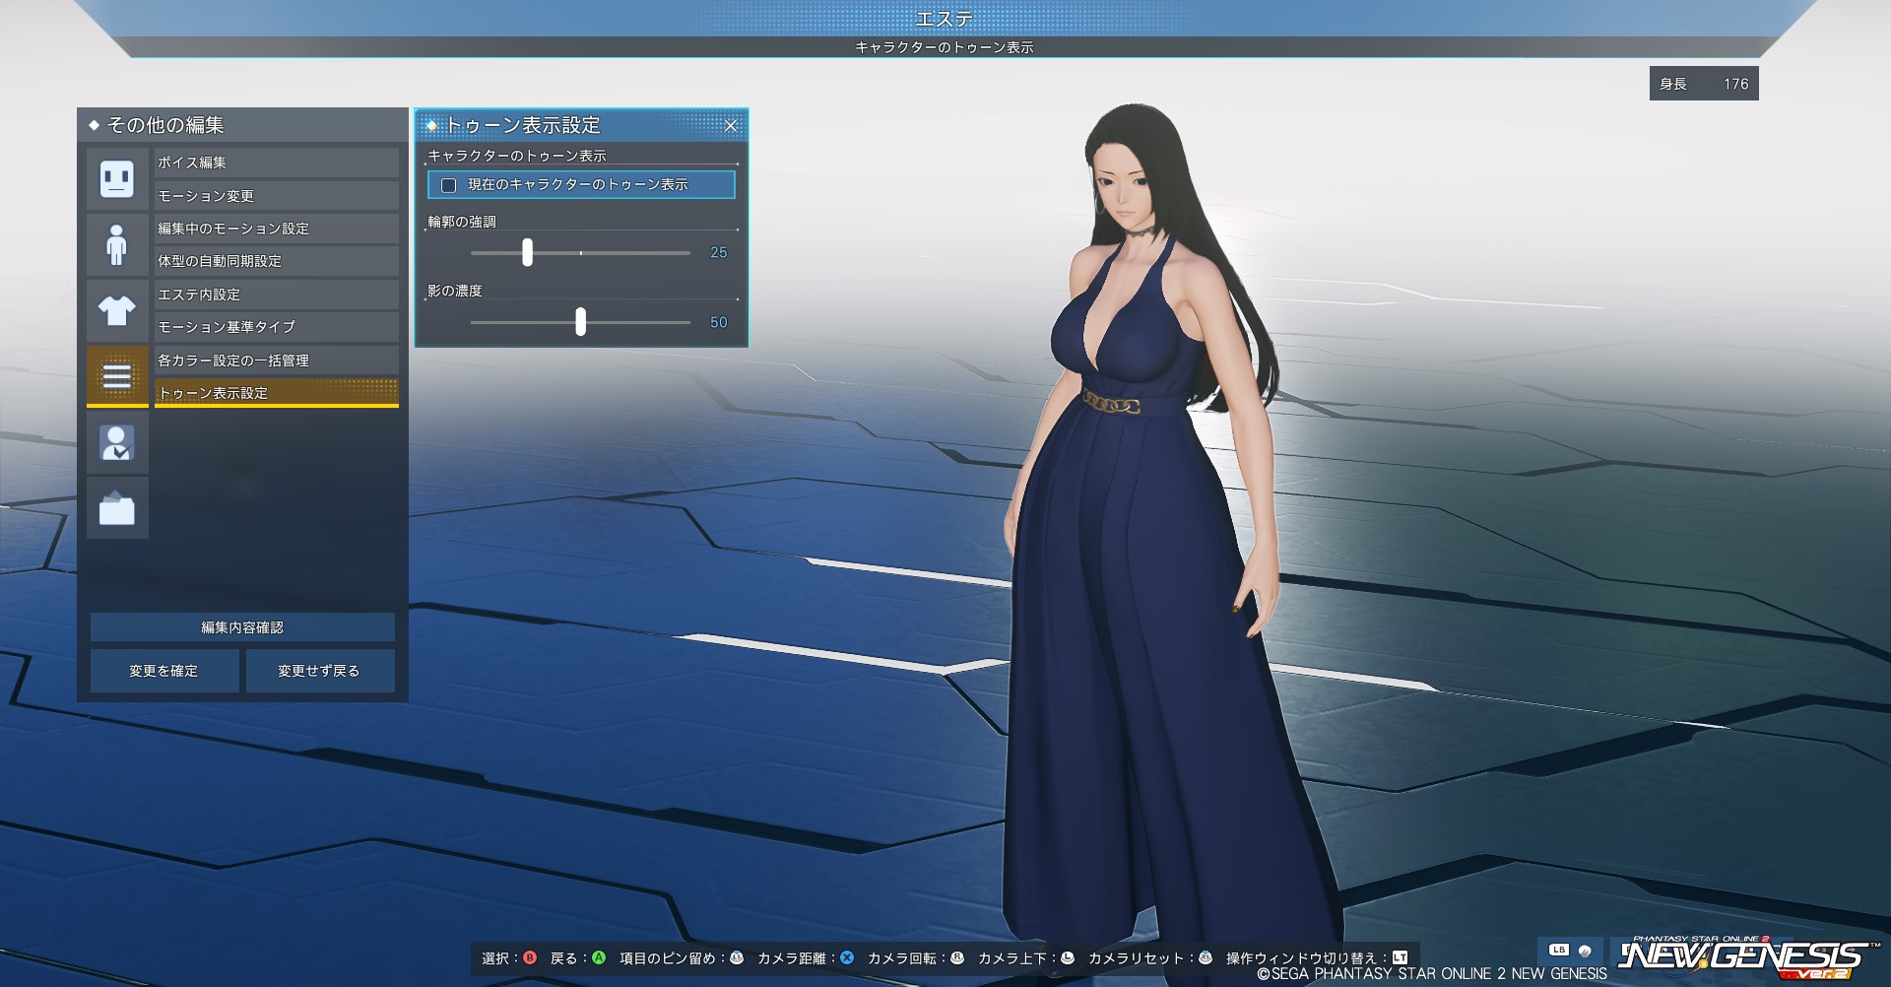Select the body figure category icon
This screenshot has width=1891, height=987.
pyautogui.click(x=117, y=244)
